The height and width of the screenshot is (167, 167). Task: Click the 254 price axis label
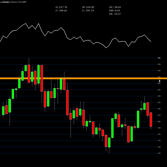click(159, 90)
